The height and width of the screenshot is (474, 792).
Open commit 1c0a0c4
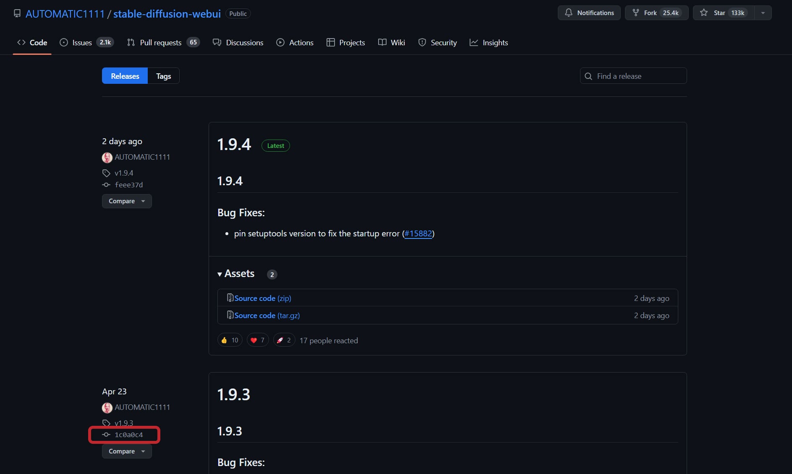(x=129, y=435)
